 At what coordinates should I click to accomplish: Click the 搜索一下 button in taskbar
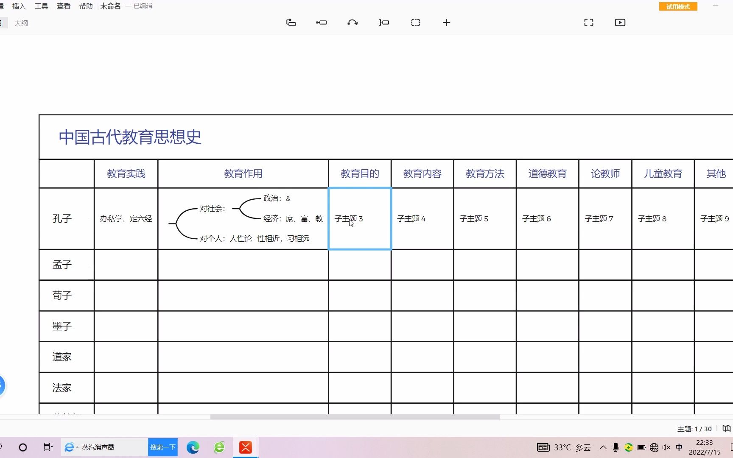[x=163, y=447]
